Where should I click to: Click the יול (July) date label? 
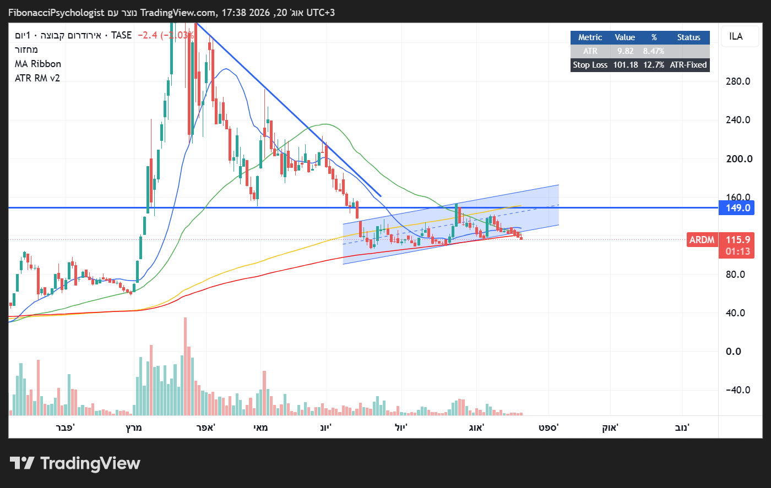click(401, 427)
